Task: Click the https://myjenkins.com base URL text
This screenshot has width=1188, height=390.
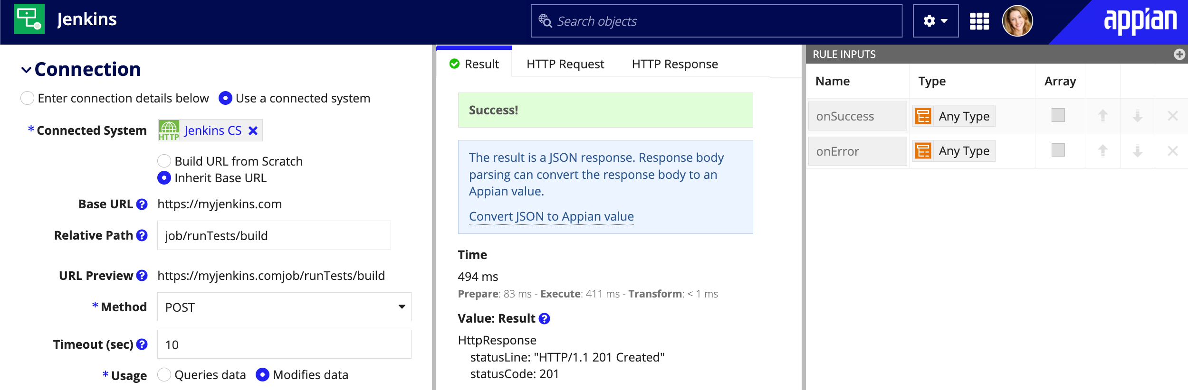Action: coord(219,204)
